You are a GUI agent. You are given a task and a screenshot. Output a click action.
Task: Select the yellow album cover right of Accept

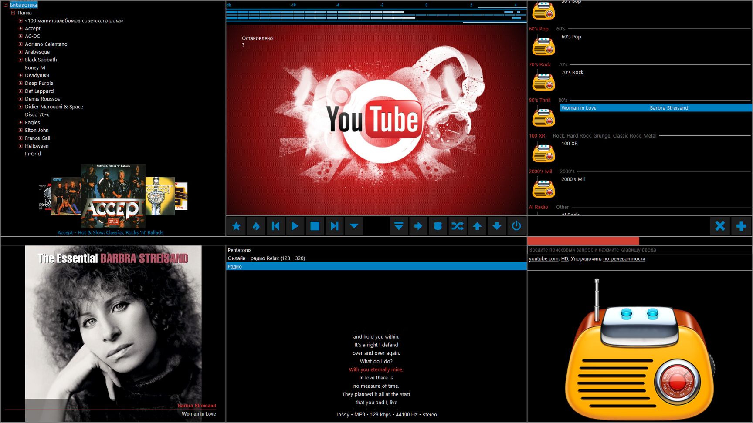(160, 196)
